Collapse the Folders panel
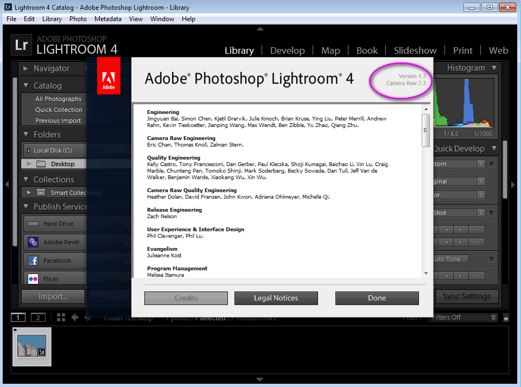The height and width of the screenshot is (387, 521). pos(26,135)
